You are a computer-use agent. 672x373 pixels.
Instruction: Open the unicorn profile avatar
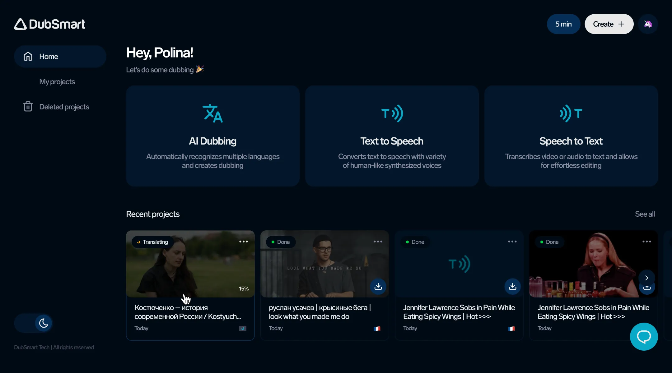coord(648,24)
